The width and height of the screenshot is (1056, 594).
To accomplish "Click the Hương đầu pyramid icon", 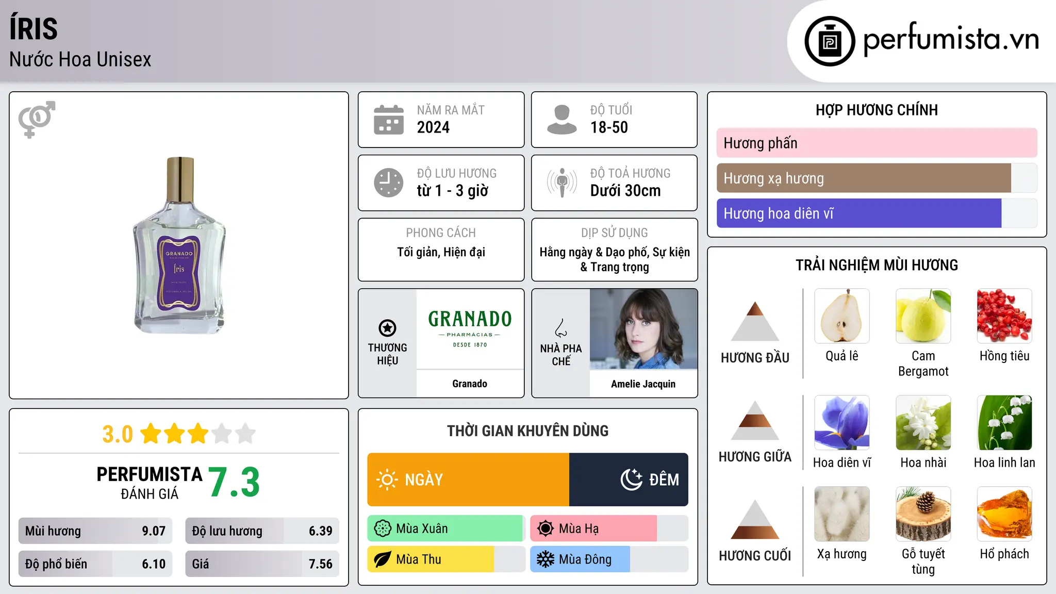I will (755, 321).
